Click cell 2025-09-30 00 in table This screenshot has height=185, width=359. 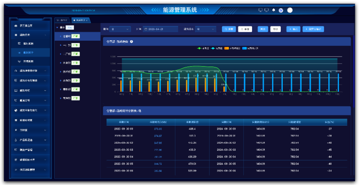[x=124, y=129]
